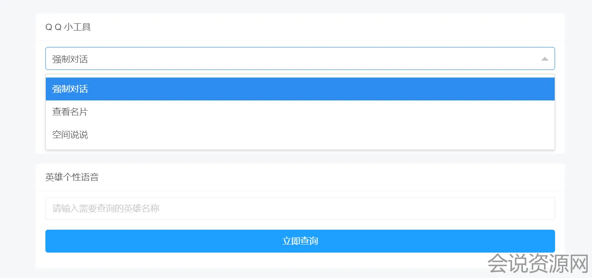Pick the 空间说说 dropdown option
Viewport: 592px width, 278px height.
click(70, 135)
